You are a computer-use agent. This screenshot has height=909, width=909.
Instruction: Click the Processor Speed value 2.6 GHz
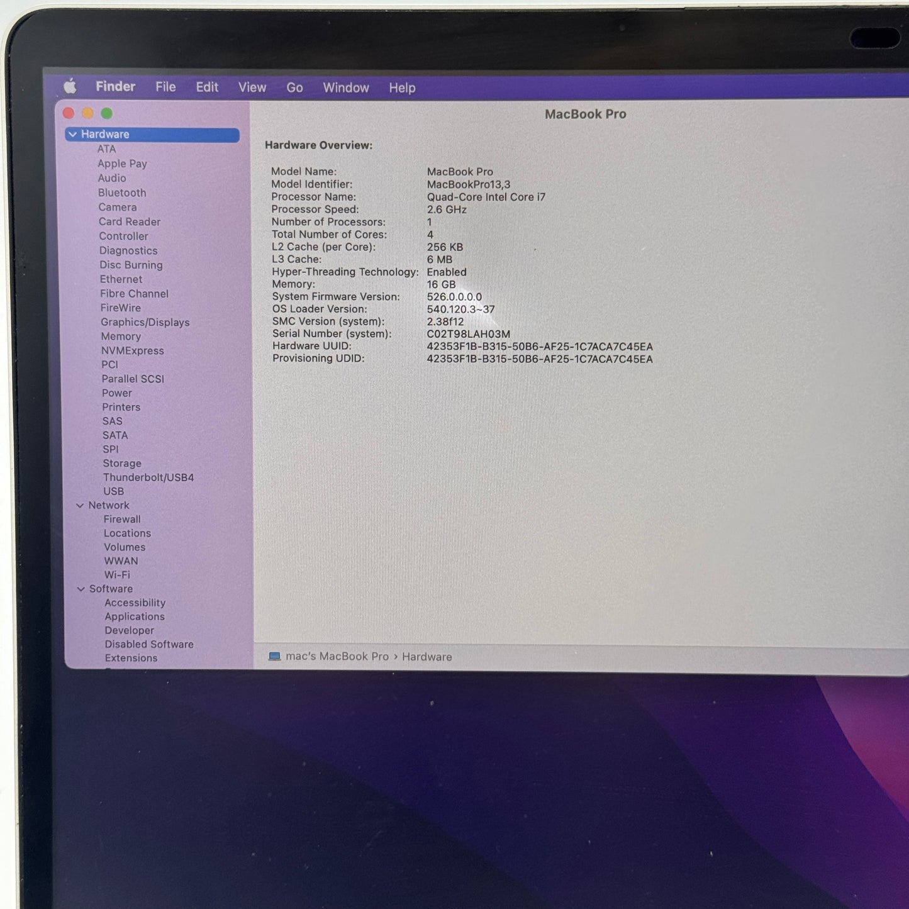coord(447,209)
